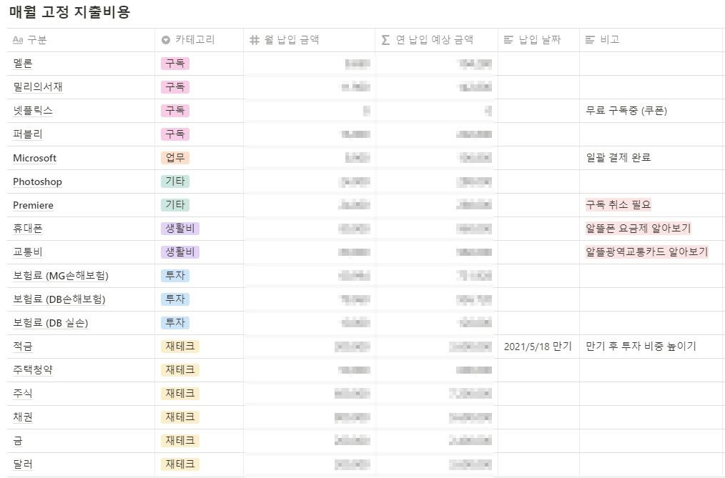Change the 재테크 category tag of 주식
The width and height of the screenshot is (725, 478).
click(180, 393)
